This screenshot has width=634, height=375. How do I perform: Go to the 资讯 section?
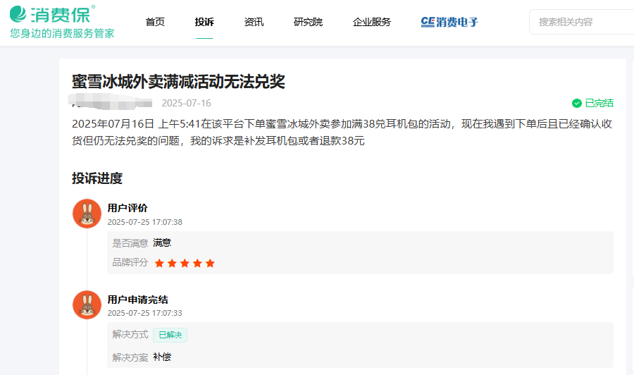254,22
